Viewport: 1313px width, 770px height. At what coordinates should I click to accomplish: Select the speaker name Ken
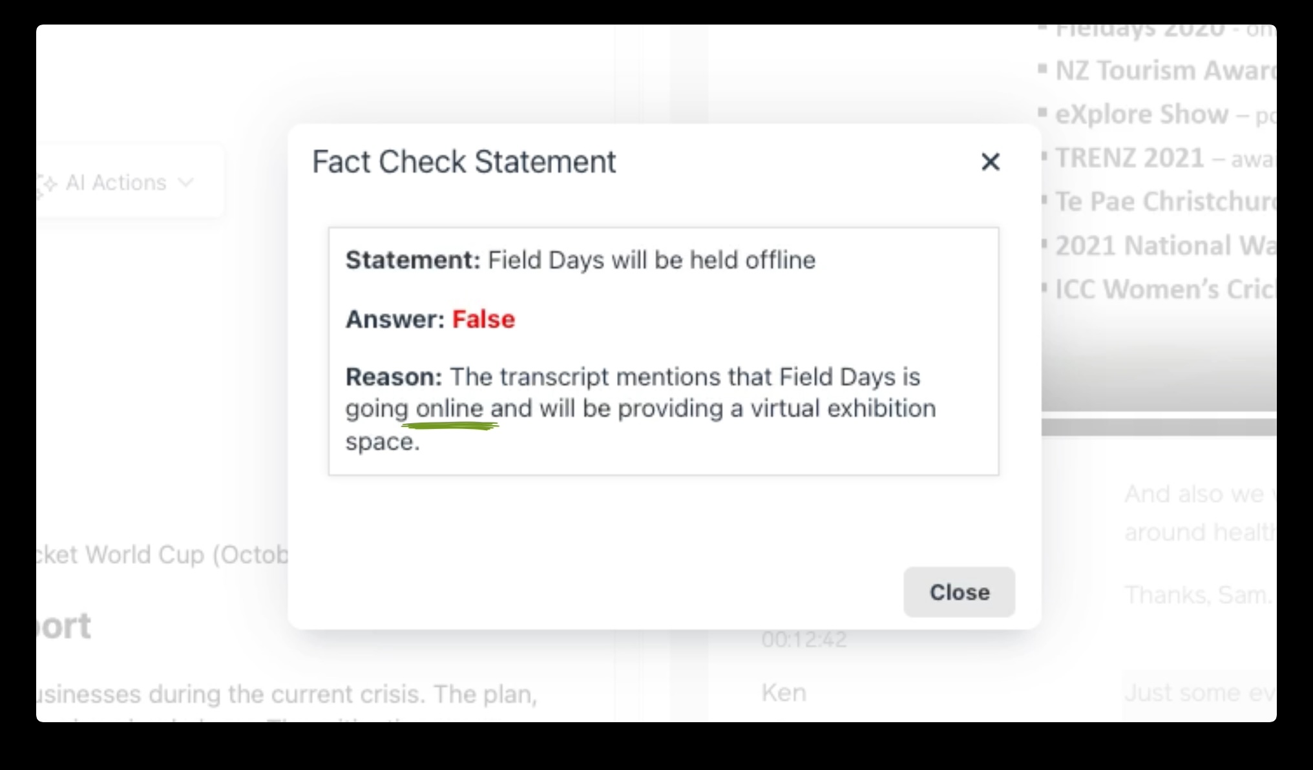(x=783, y=692)
